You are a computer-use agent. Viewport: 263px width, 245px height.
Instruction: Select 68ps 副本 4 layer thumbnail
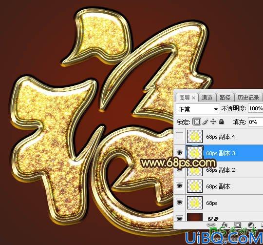point(195,137)
